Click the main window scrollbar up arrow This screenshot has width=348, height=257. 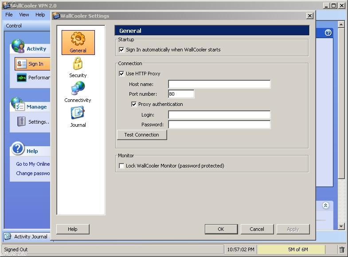coord(341,24)
